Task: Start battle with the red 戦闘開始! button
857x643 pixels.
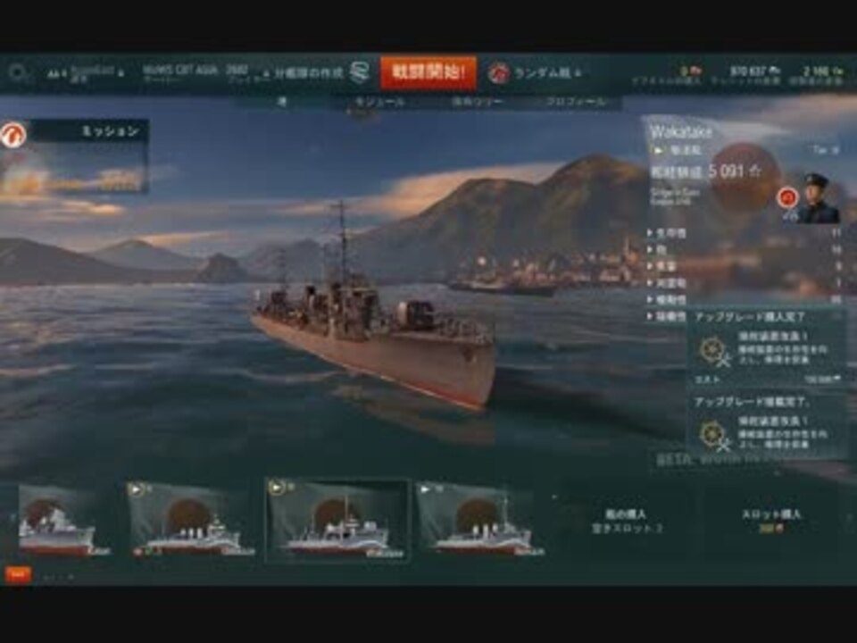Action: tap(428, 72)
